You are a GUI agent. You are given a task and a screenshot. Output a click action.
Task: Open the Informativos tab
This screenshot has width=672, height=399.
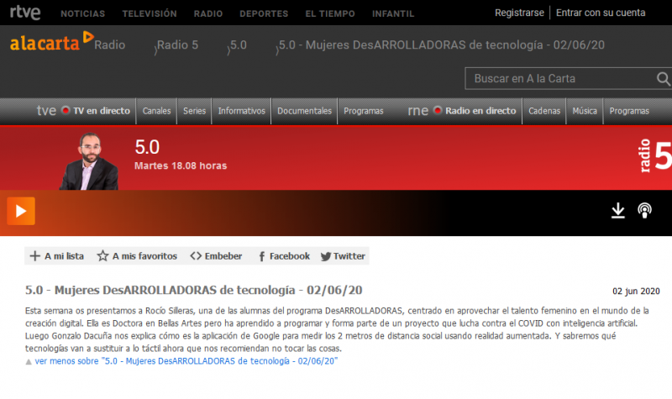click(x=242, y=111)
